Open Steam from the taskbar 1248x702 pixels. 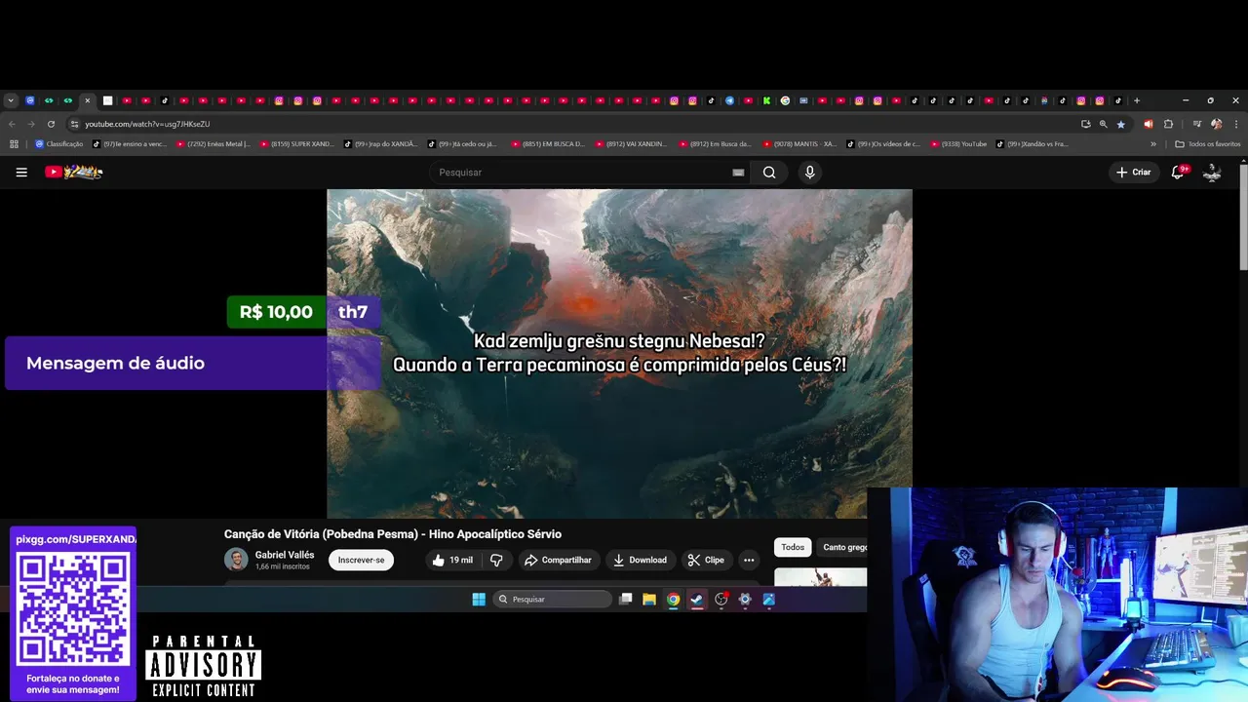pyautogui.click(x=697, y=600)
